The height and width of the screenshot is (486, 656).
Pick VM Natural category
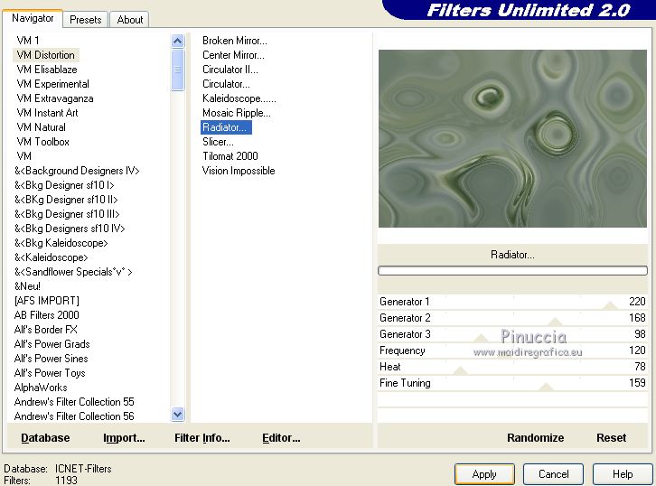(x=41, y=127)
